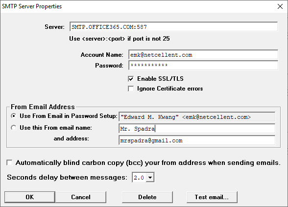Click the Ignore Certificate errors label
The height and width of the screenshot is (207, 288).
click(x=170, y=89)
